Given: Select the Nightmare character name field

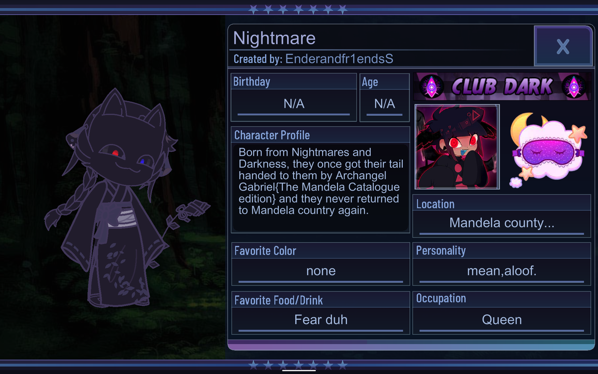Looking at the screenshot, I should (274, 38).
